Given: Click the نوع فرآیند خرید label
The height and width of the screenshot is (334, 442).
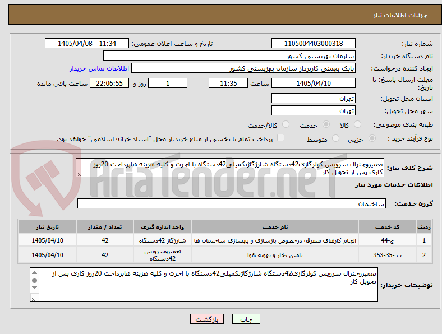Looking at the screenshot, I should [x=410, y=138].
